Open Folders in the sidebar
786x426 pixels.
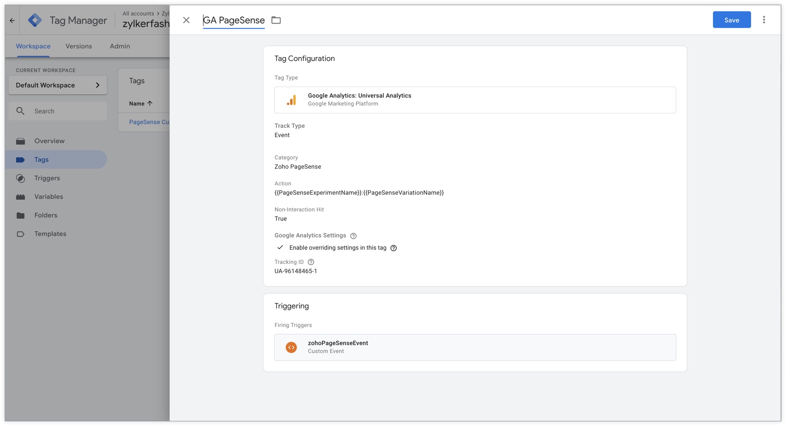[x=46, y=216]
